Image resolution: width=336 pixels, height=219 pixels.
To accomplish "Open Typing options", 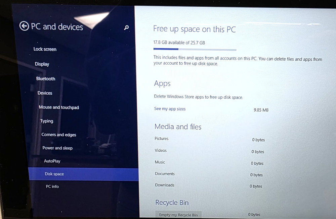I will 46,121.
